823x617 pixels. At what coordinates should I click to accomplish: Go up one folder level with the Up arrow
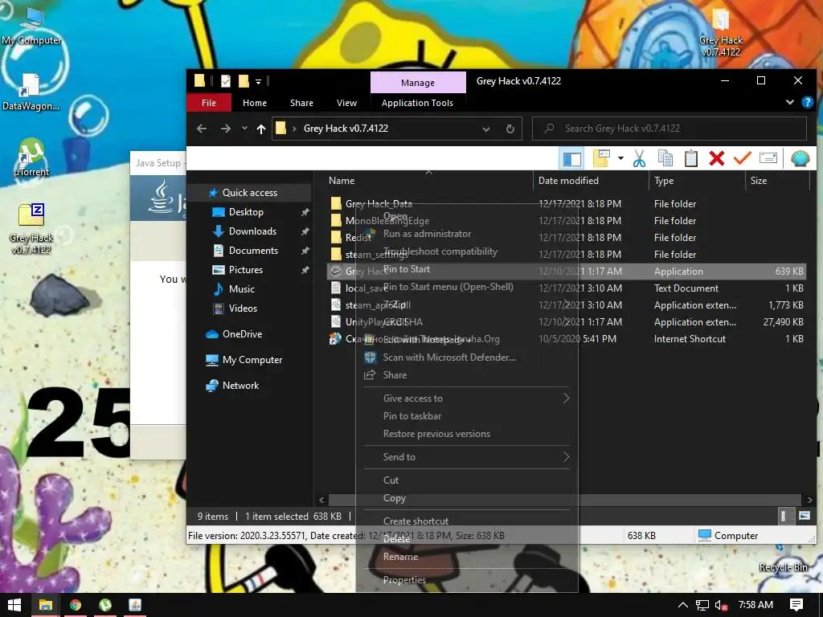[x=261, y=129]
